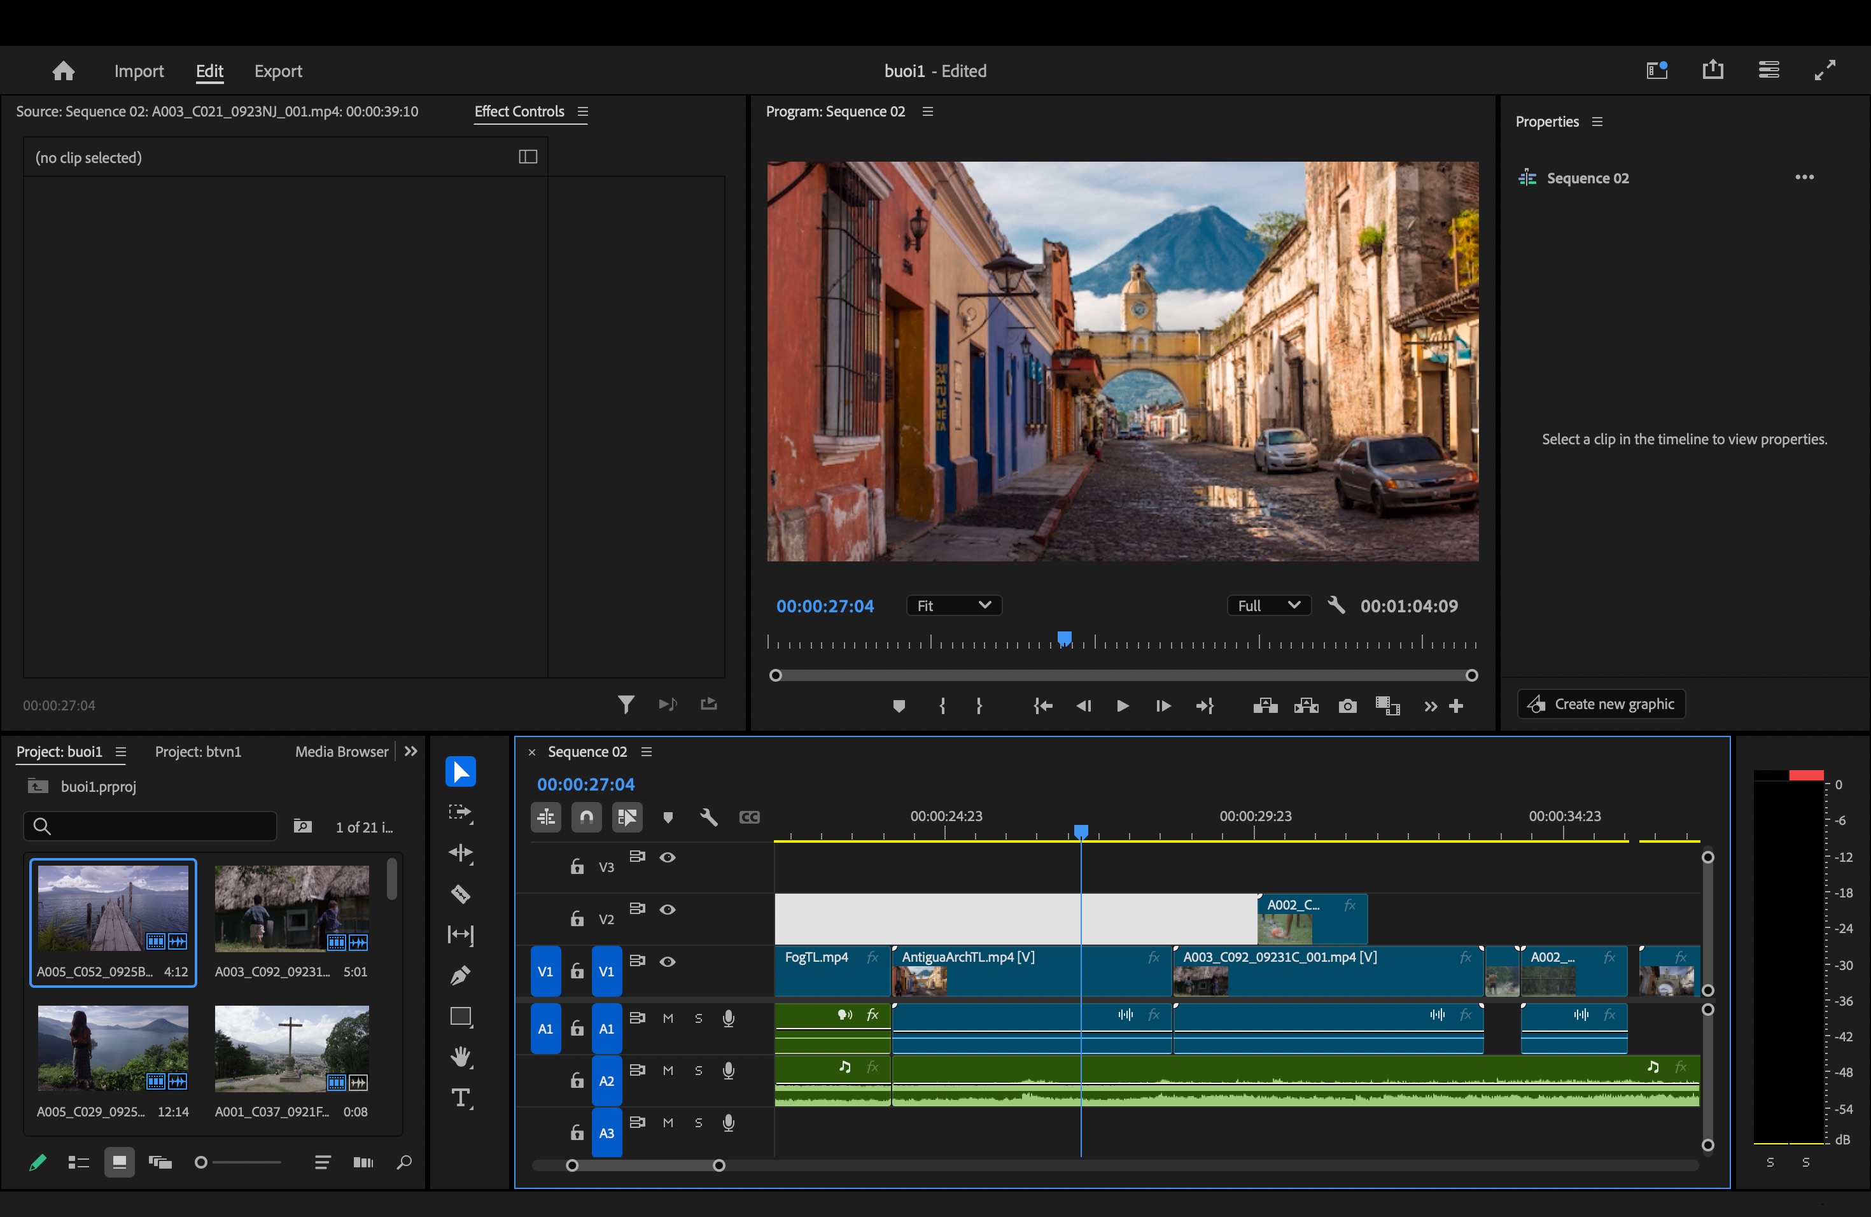Open the timeline wrench settings

[x=708, y=818]
